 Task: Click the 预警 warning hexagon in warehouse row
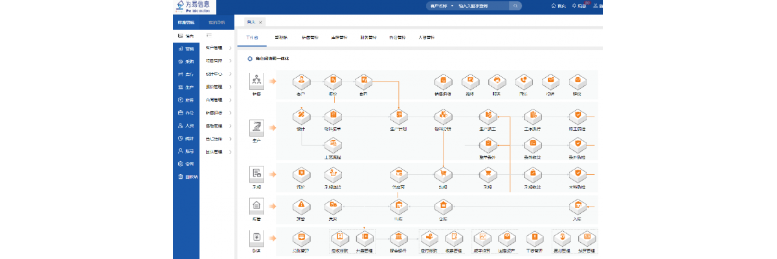[300, 207]
